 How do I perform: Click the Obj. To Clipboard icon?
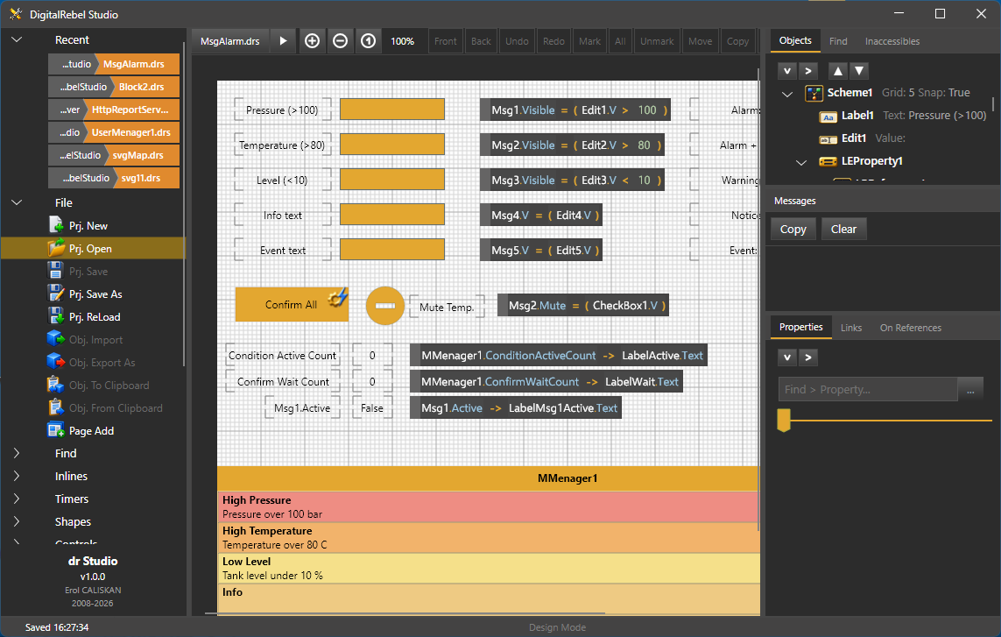coord(56,386)
